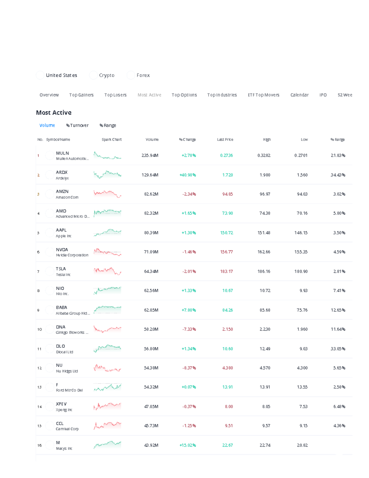Sort by the Last Price column header

pos(225,139)
